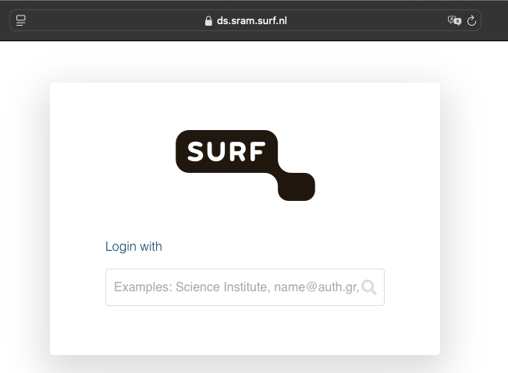Click dark browser toolbar outside the address bar

point(494,21)
